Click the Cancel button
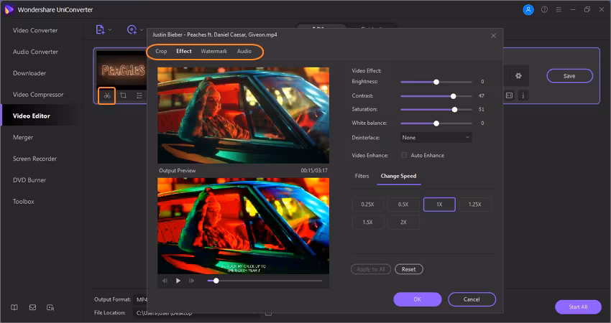 [x=472, y=299]
